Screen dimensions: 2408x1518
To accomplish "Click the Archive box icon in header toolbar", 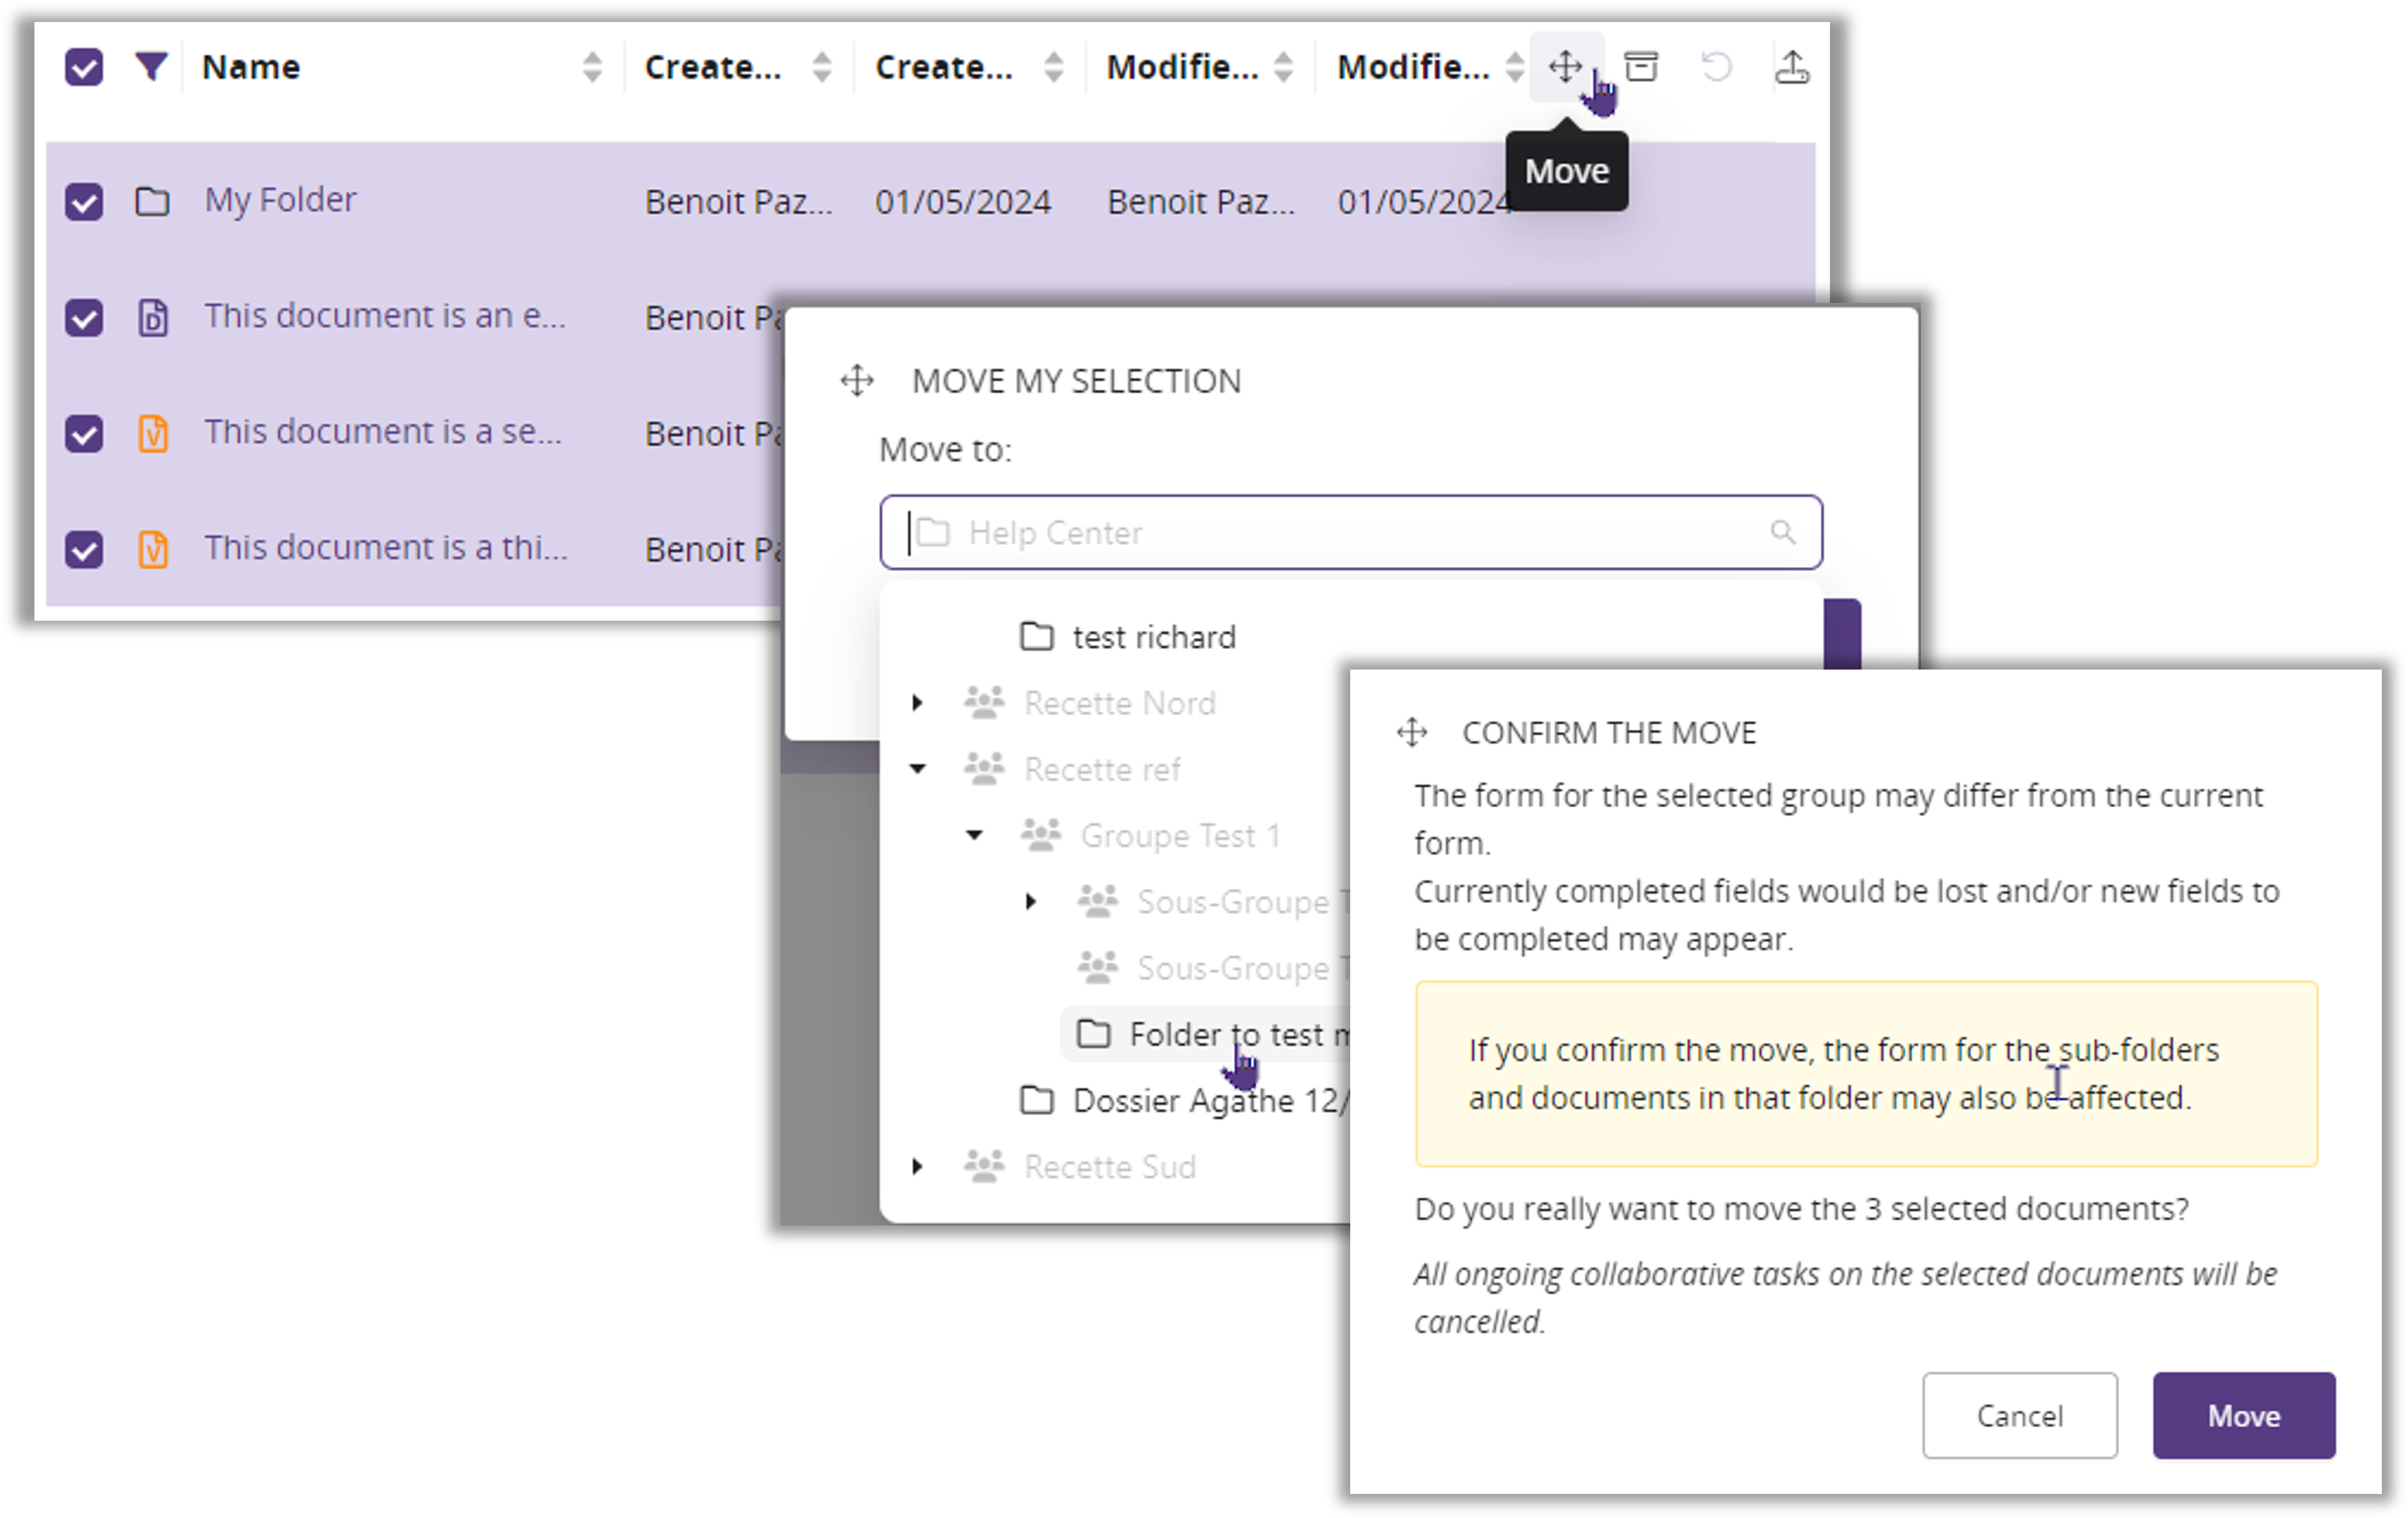I will click(x=1640, y=67).
